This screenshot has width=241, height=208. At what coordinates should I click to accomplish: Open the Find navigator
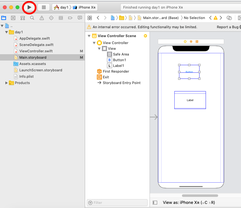click(x=32, y=18)
